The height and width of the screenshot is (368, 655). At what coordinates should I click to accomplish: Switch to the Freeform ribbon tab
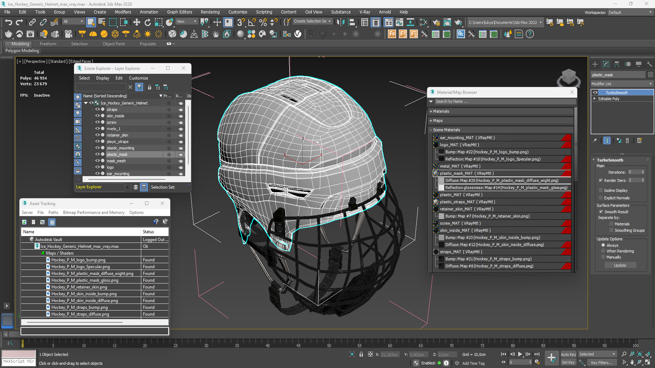48,44
